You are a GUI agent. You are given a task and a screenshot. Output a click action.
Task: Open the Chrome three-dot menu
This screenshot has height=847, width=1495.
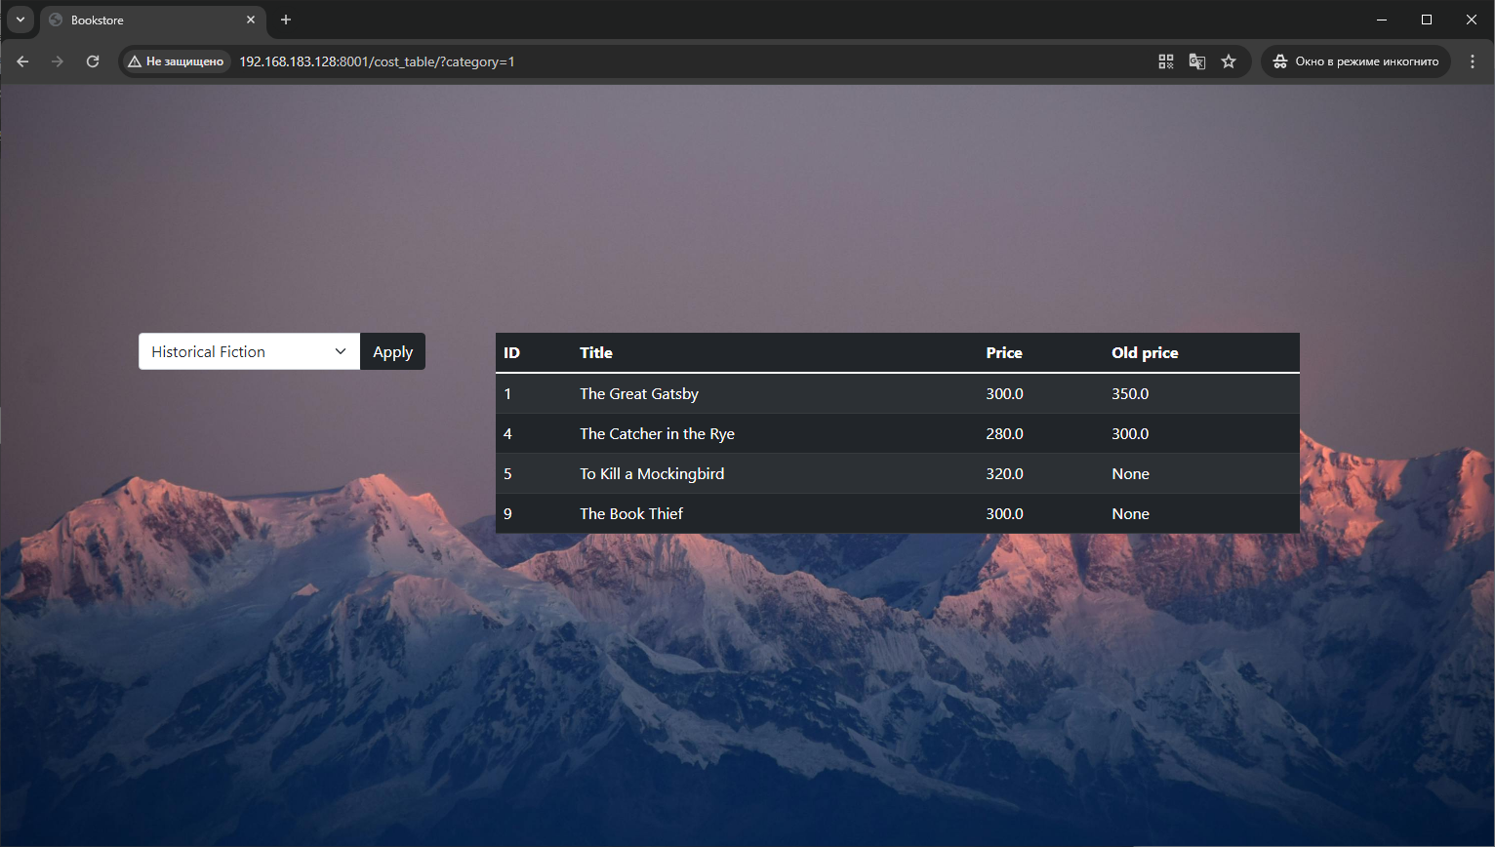(1473, 61)
